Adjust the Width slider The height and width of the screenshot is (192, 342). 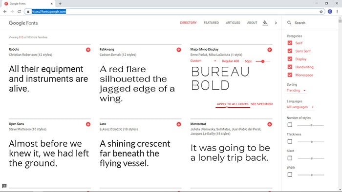pos(311,175)
